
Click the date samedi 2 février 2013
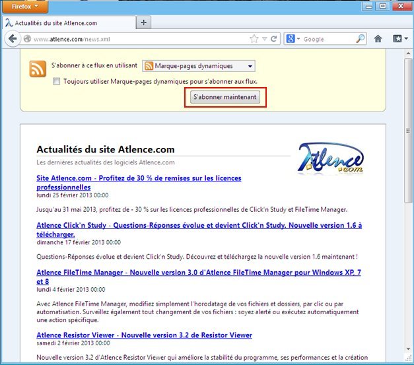pyautogui.click(x=73, y=343)
